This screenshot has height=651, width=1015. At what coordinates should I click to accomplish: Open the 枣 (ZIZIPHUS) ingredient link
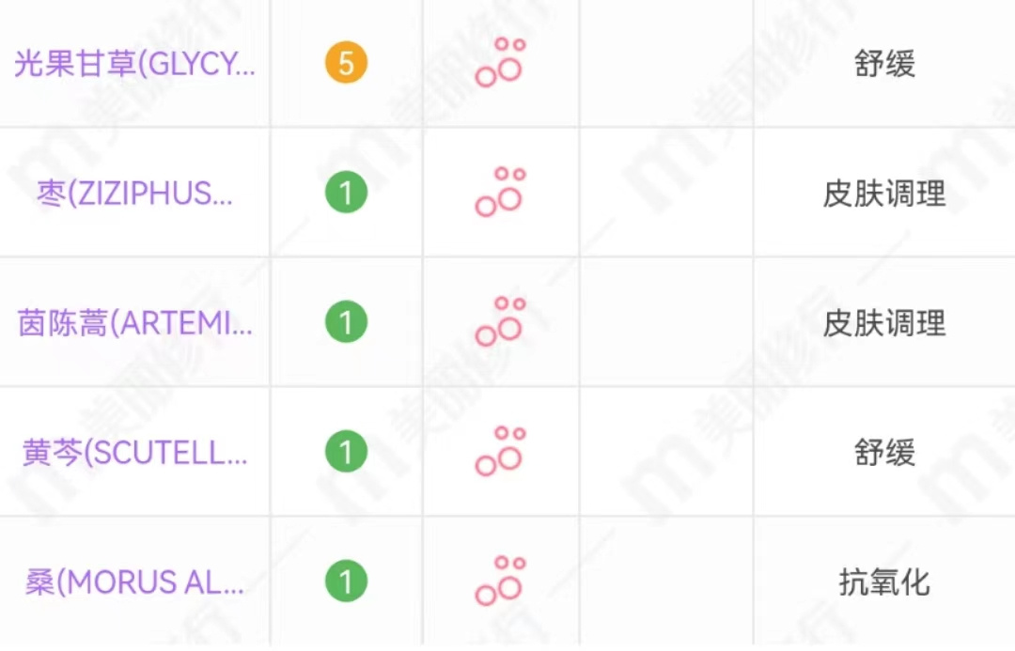[x=134, y=194]
